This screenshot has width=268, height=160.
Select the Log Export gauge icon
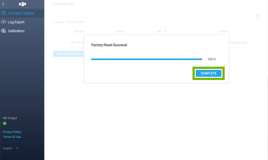click(x=4, y=22)
